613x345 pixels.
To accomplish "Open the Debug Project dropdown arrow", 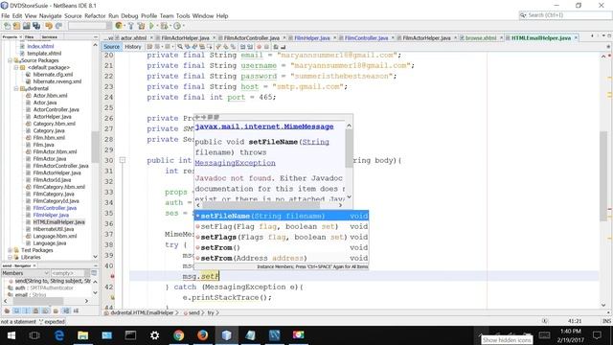I will point(170,26).
